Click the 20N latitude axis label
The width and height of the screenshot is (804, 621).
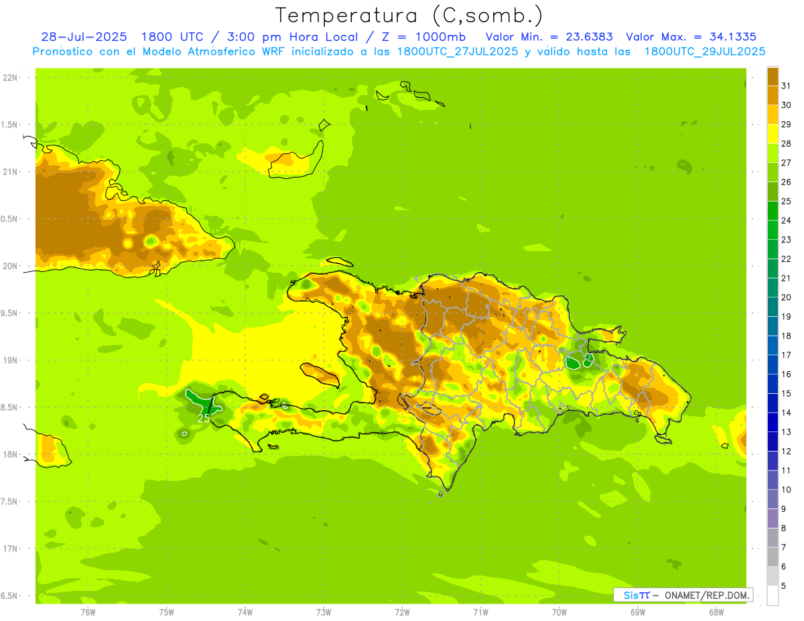click(x=9, y=266)
